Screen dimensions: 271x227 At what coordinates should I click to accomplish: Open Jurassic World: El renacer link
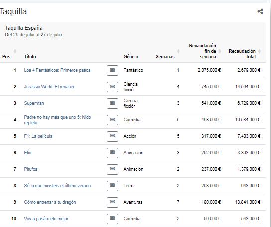coord(49,87)
